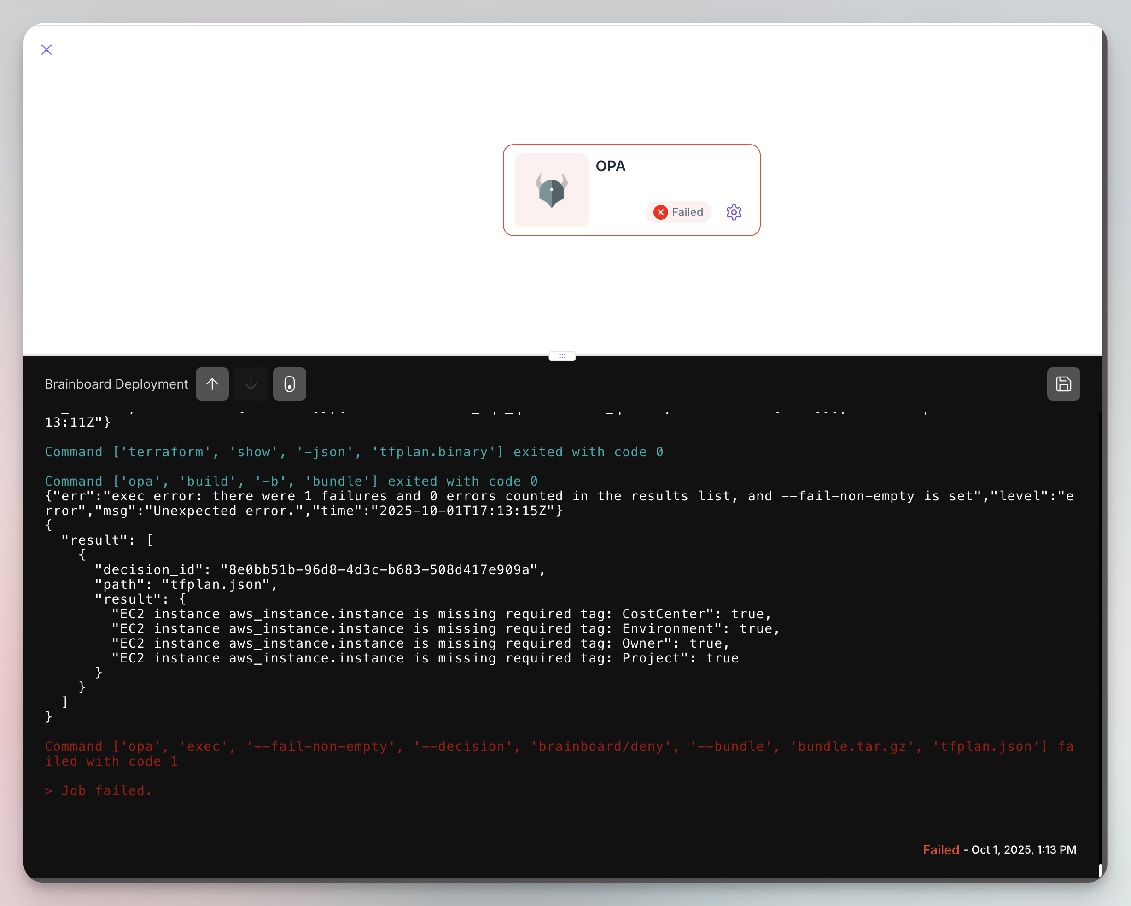This screenshot has height=906, width=1131.
Task: Click the red X inside the Failed badge
Action: click(660, 212)
